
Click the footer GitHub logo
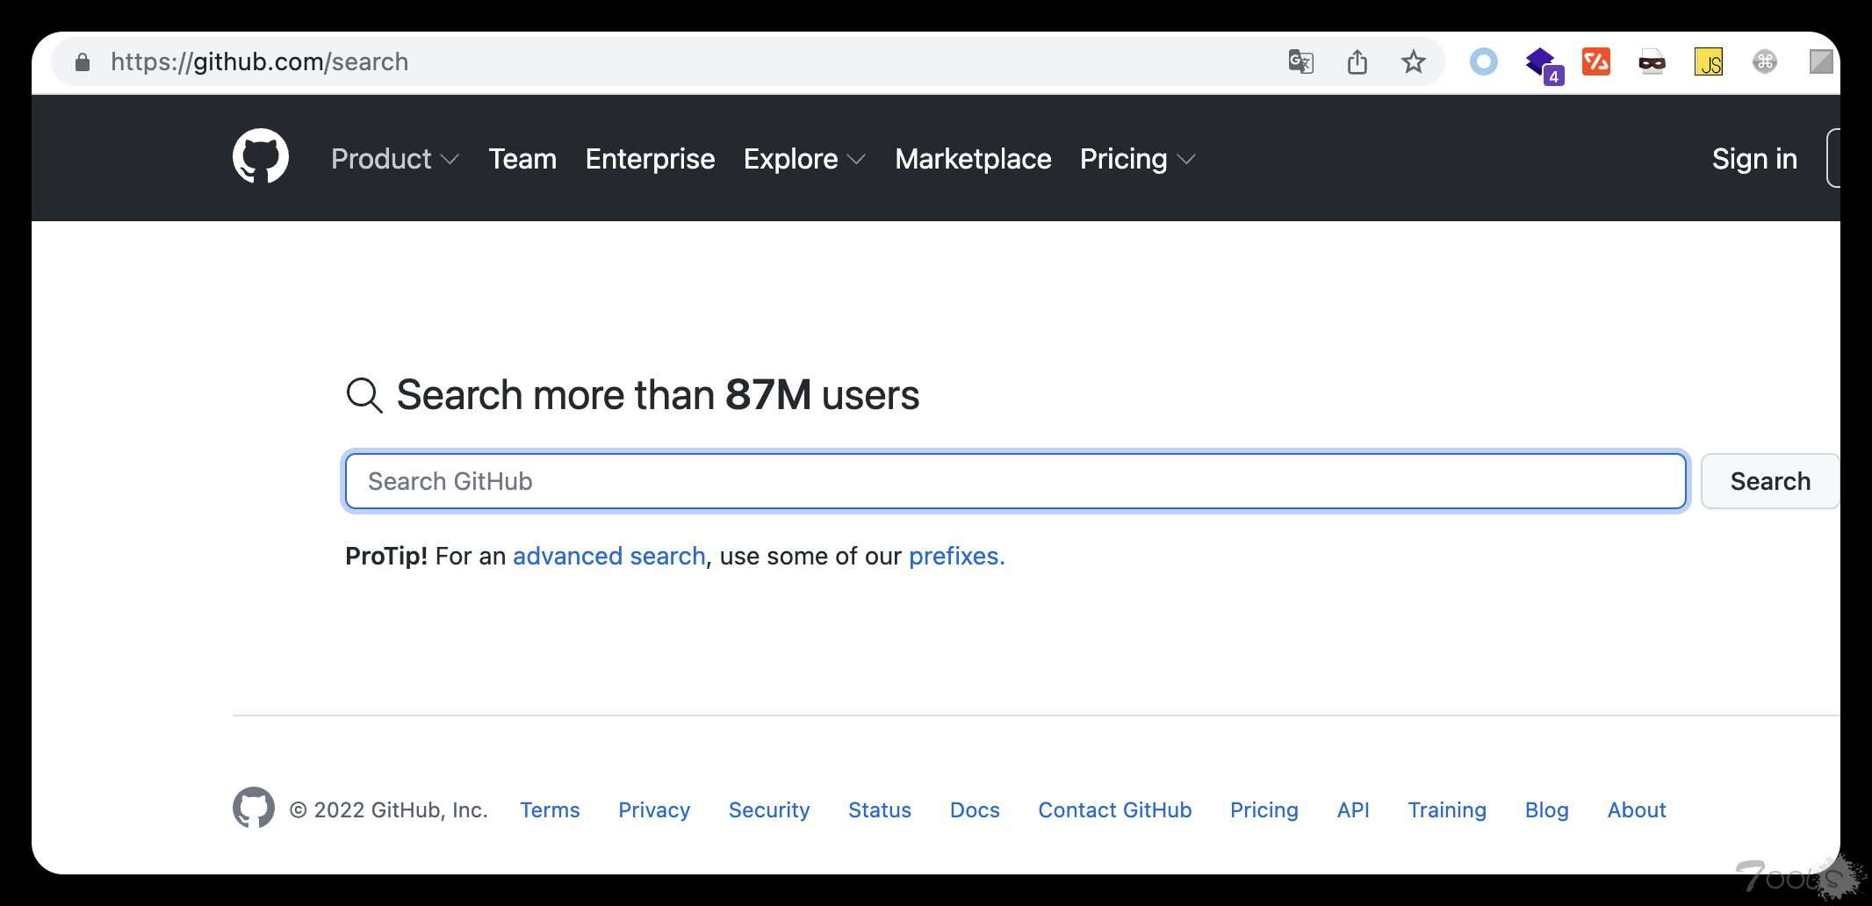(x=254, y=807)
